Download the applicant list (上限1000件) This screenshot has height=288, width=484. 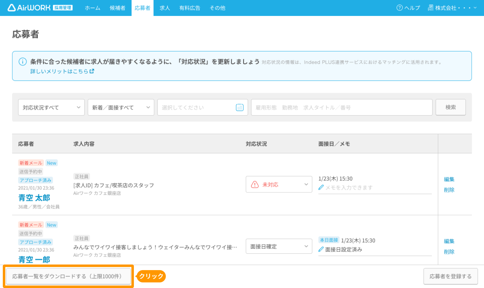click(x=68, y=276)
